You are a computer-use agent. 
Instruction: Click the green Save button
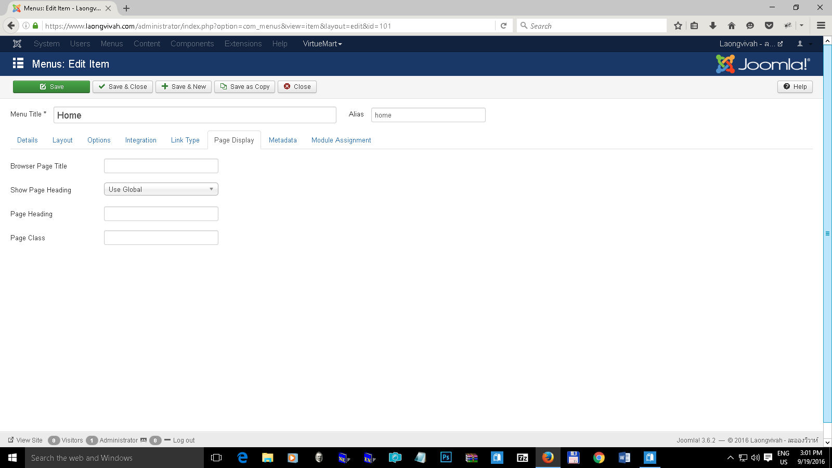[51, 87]
